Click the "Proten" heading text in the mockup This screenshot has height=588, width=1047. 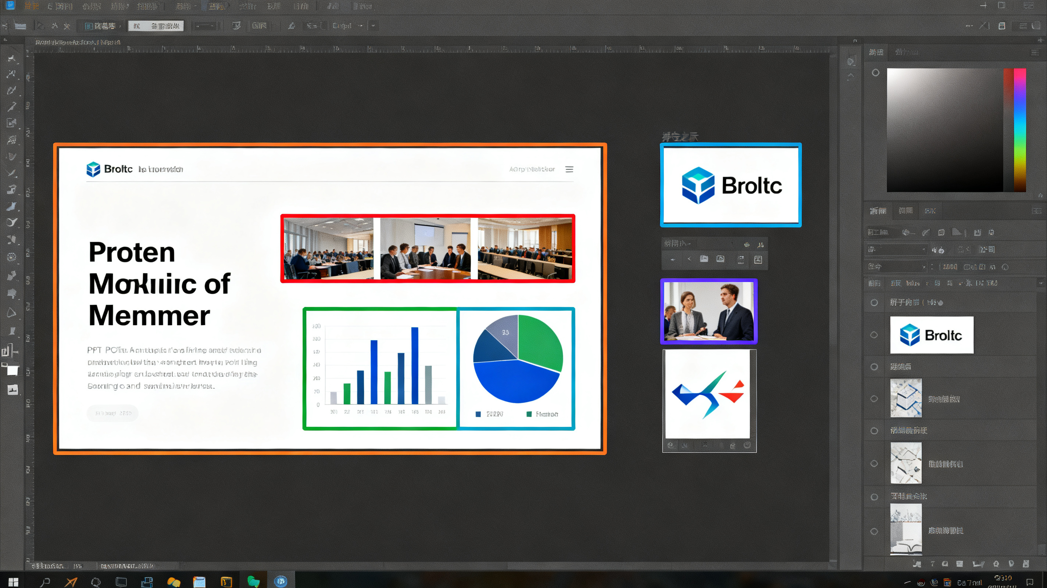point(132,252)
